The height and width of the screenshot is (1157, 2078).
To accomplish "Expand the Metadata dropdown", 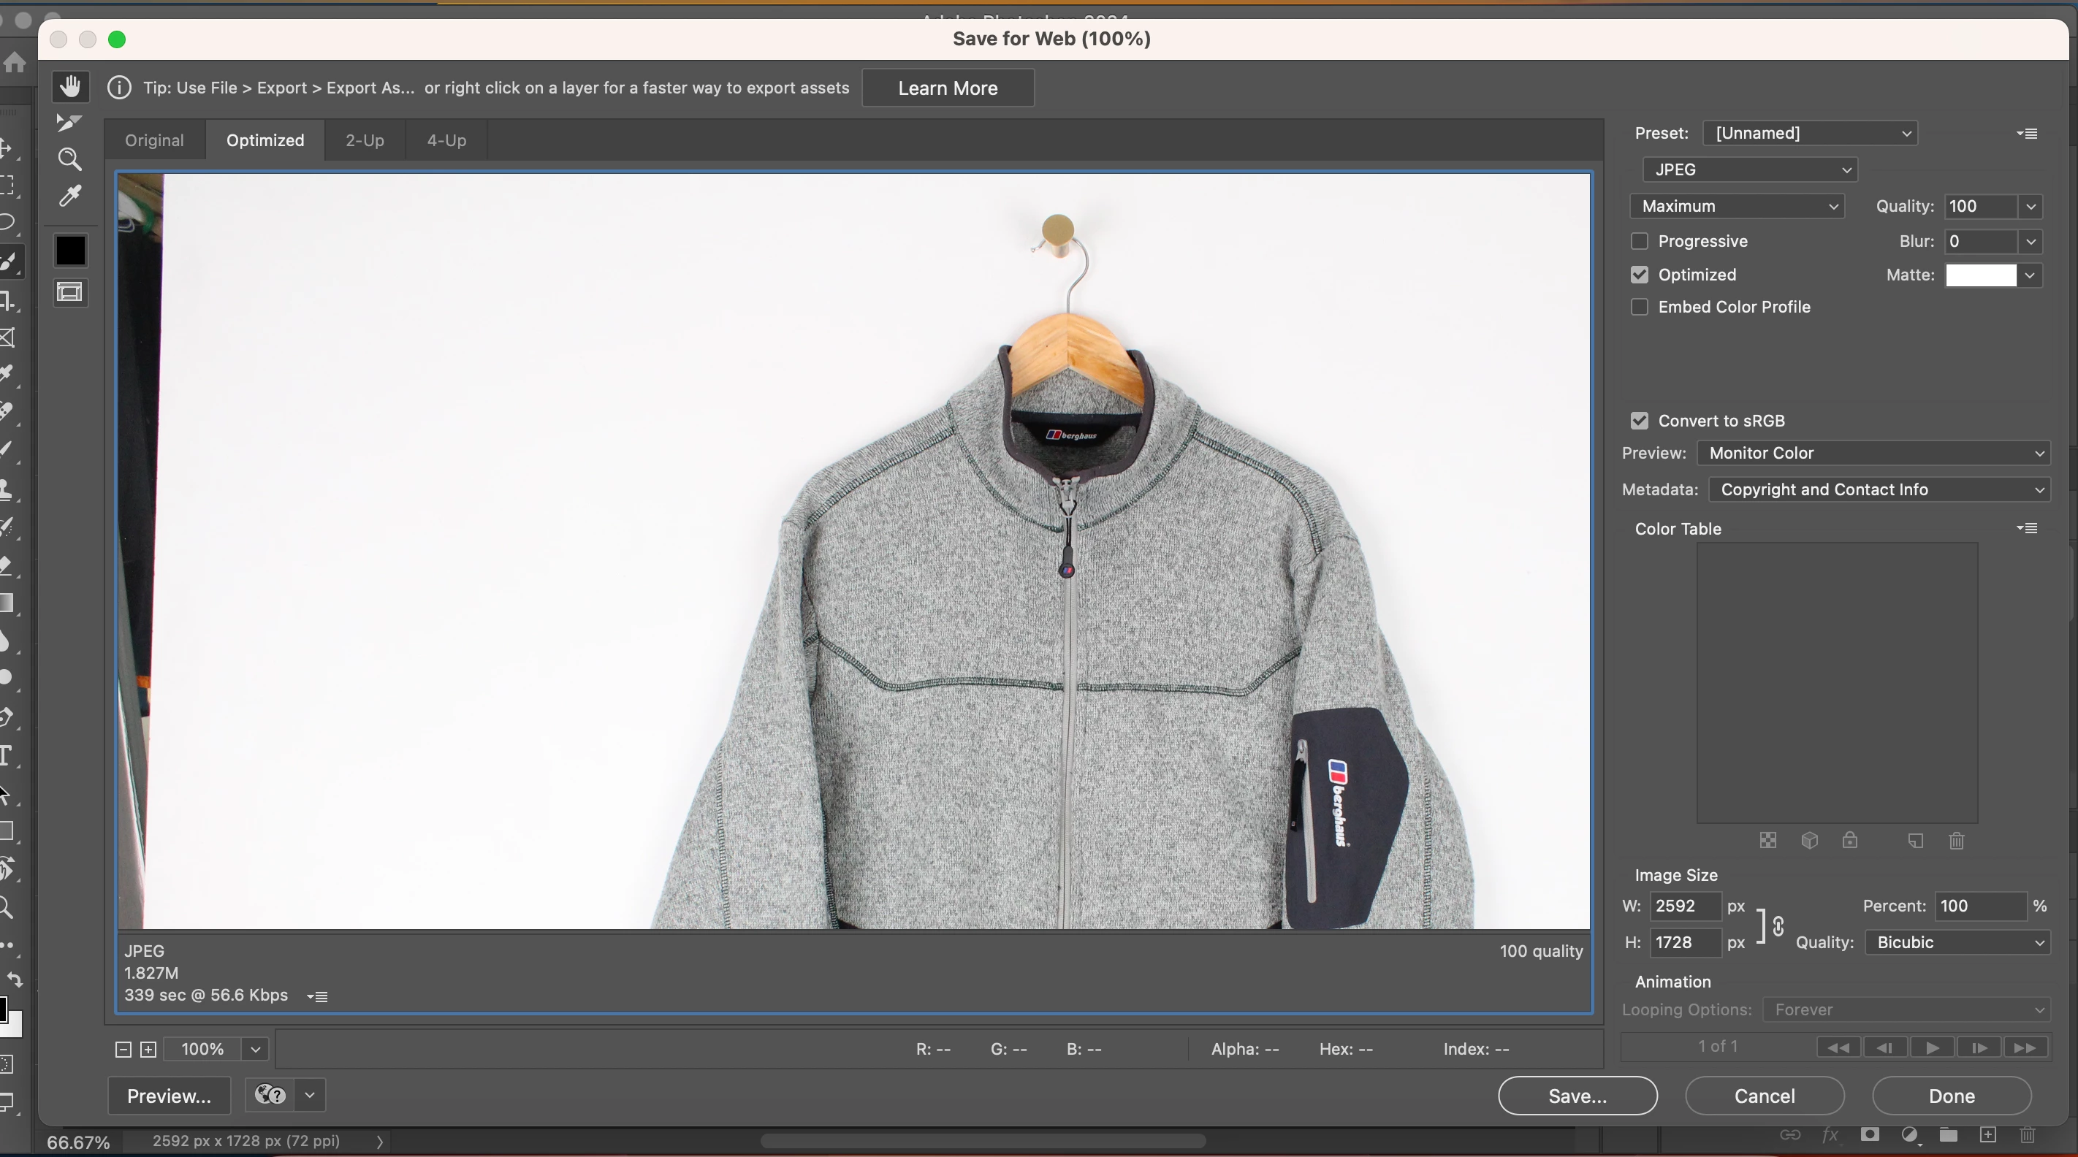I will click(1879, 489).
